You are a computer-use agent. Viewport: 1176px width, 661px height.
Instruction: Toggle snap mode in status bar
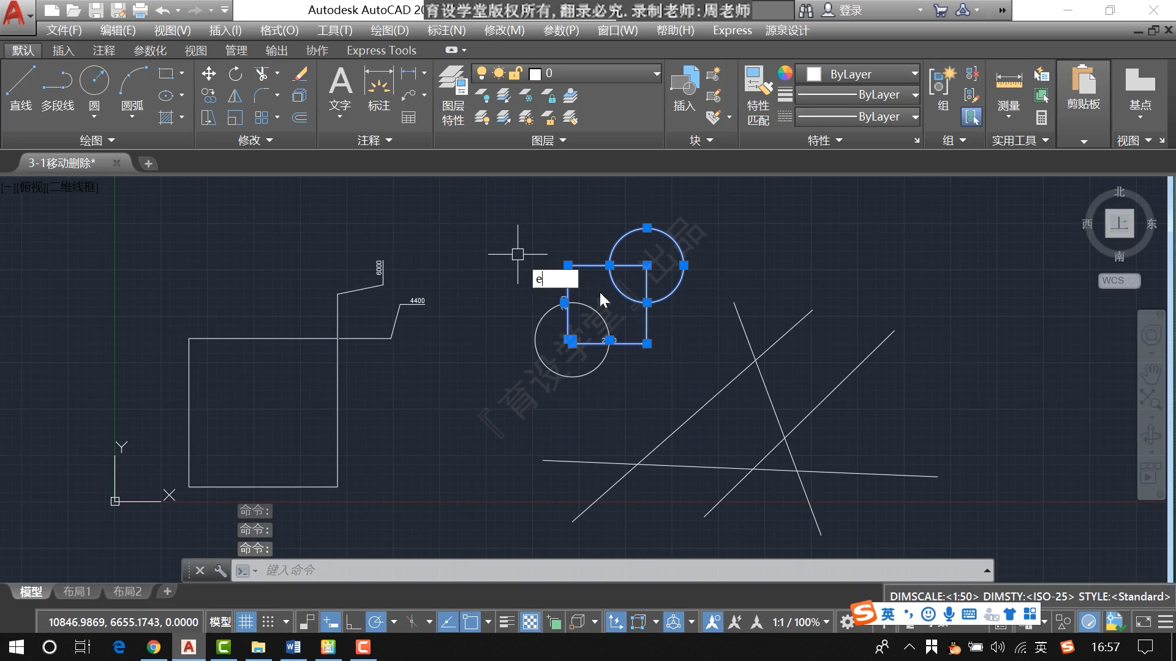[x=268, y=622]
